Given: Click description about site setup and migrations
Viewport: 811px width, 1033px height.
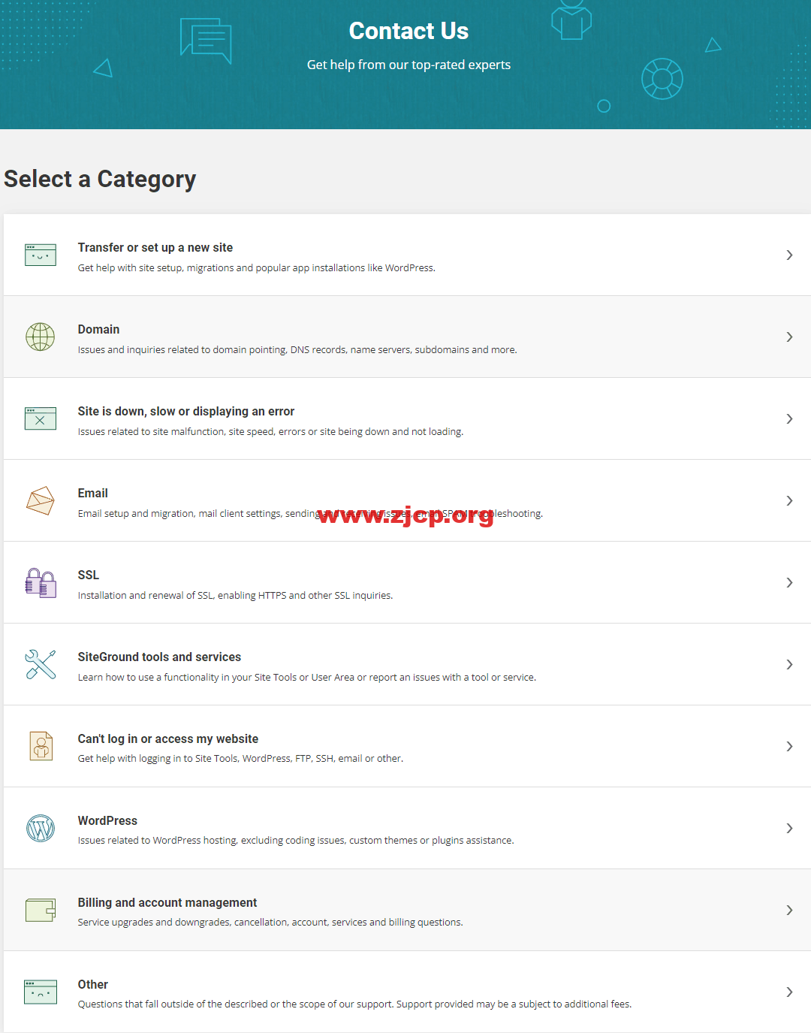Looking at the screenshot, I should click(x=257, y=267).
